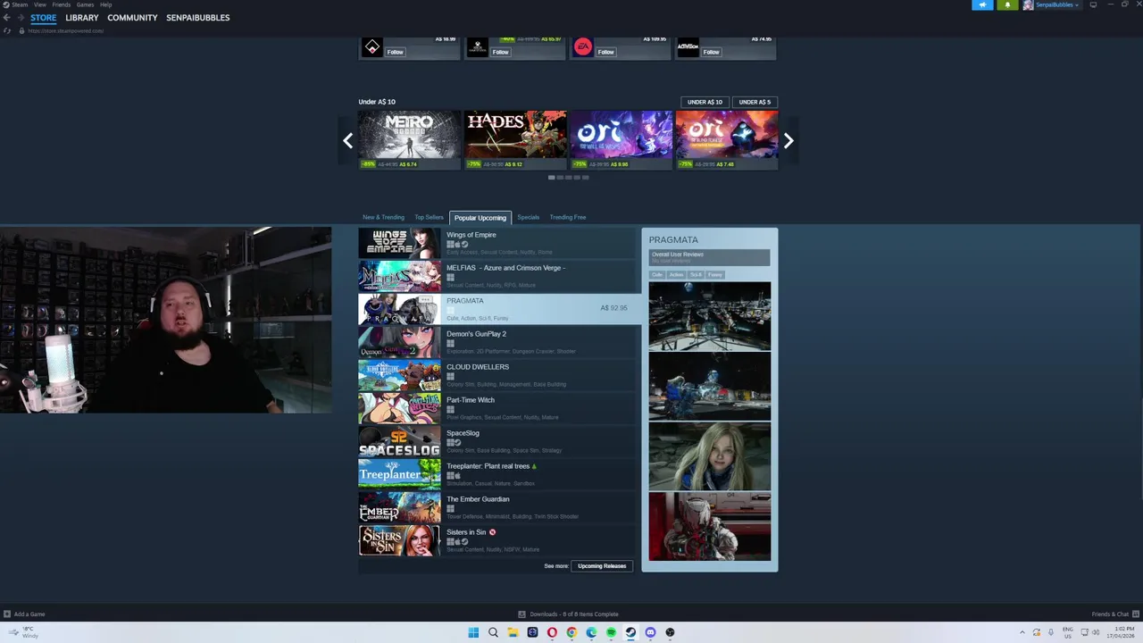Open the notifications bell icon

[1007, 4]
